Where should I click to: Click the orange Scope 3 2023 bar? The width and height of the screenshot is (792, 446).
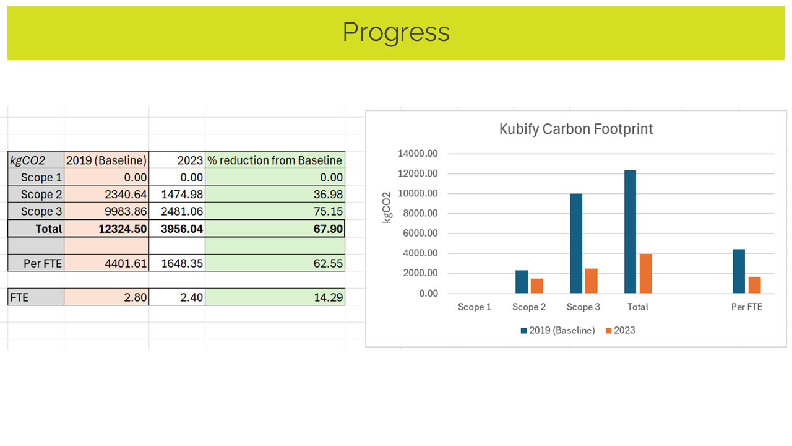(x=591, y=281)
